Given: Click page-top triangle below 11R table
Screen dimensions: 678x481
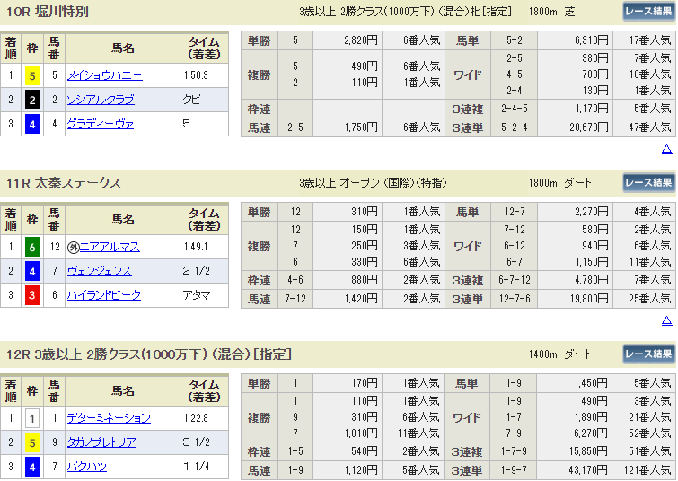Looking at the screenshot, I should 666,320.
